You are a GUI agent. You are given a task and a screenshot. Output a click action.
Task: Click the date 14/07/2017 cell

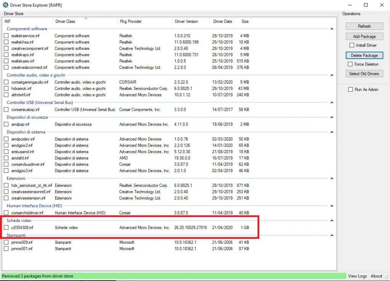coord(222,110)
